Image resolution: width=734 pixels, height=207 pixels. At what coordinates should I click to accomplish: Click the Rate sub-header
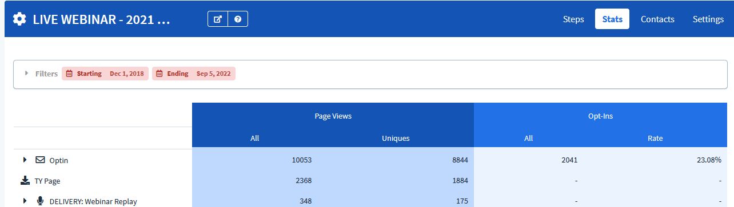click(655, 138)
